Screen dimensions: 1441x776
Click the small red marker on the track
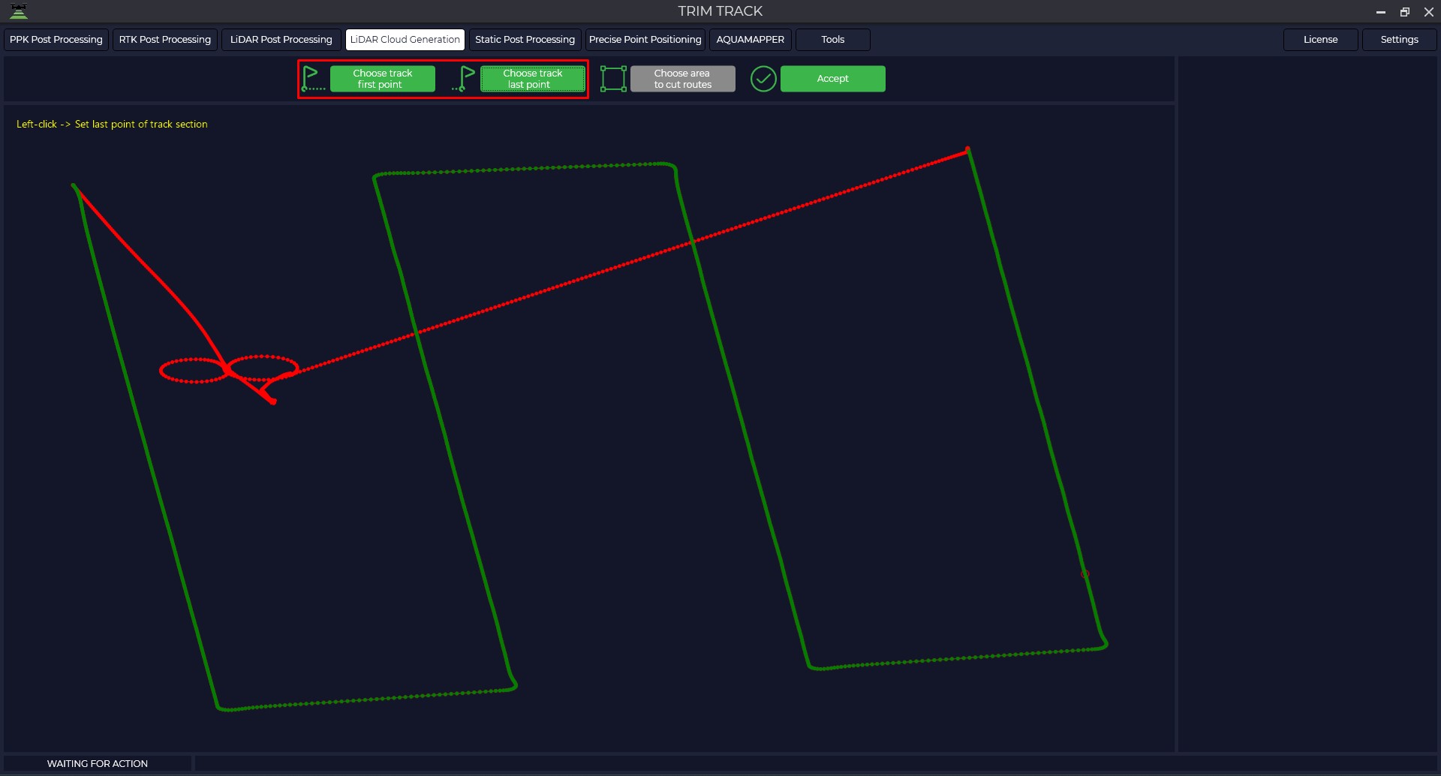tap(1085, 574)
